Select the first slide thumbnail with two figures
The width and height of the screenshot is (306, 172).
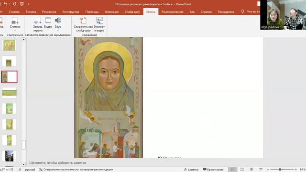point(10,45)
